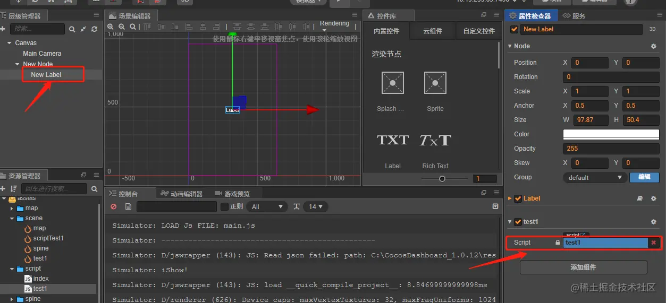Pick the Splash Sprite widget

[392, 83]
